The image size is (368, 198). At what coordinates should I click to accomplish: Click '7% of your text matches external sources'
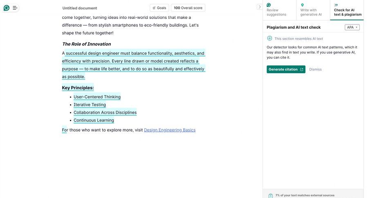coord(305,195)
